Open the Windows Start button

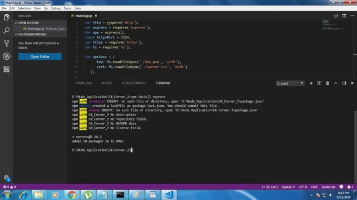pos(7,195)
